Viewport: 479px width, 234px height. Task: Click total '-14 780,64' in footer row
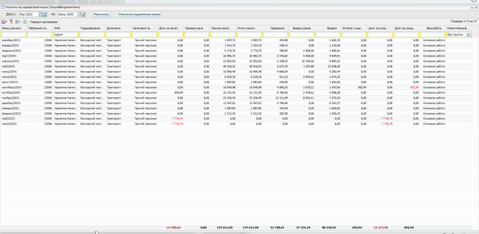[x=173, y=228]
